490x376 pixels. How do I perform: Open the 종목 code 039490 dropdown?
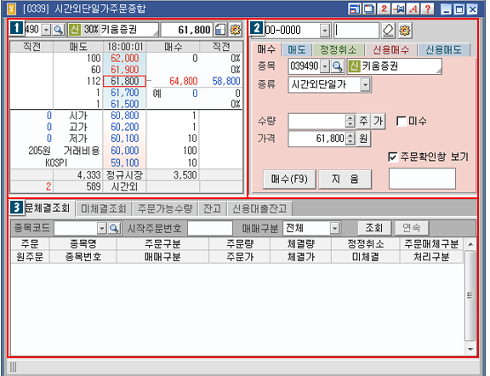325,66
